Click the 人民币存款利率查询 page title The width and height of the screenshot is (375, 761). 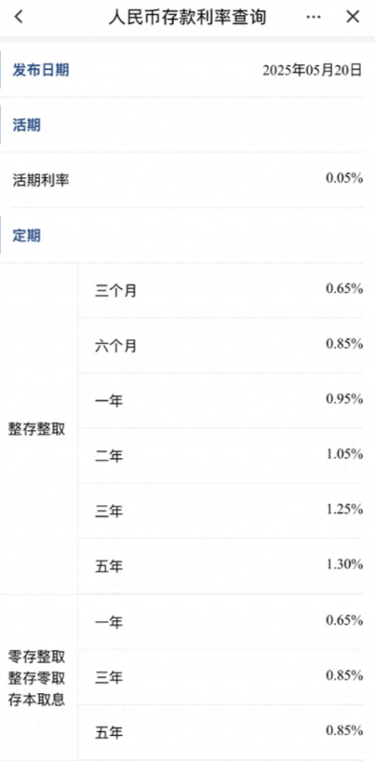pyautogui.click(x=187, y=17)
